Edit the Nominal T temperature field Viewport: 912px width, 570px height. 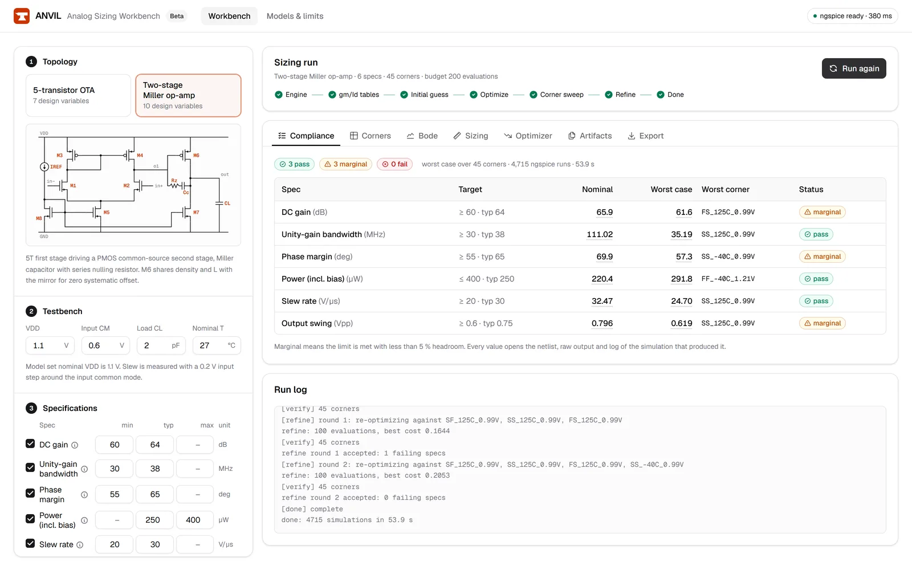point(217,345)
